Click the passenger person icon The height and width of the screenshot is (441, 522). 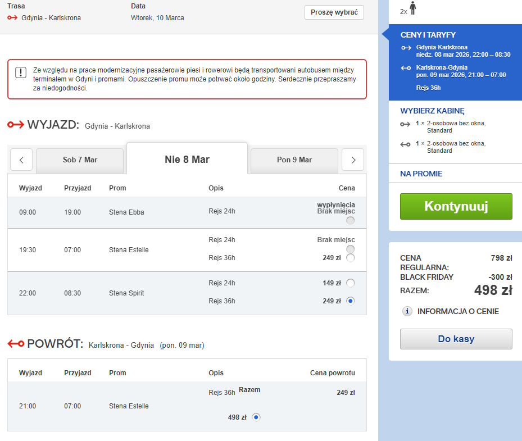pos(413,8)
